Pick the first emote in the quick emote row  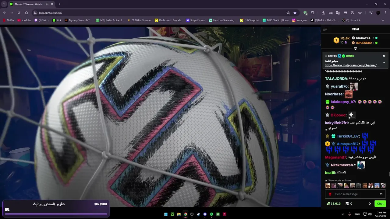click(328, 186)
